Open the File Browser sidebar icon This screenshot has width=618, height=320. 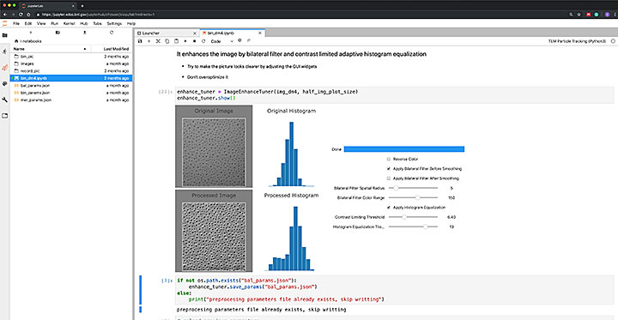(5, 35)
